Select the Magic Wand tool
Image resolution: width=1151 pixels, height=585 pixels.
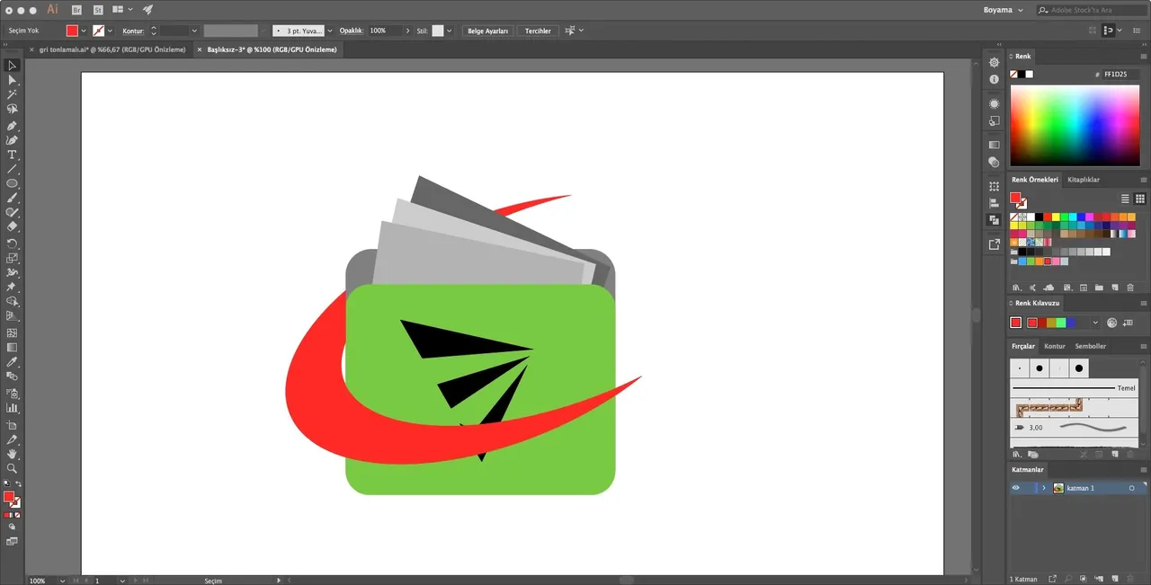pyautogui.click(x=12, y=94)
